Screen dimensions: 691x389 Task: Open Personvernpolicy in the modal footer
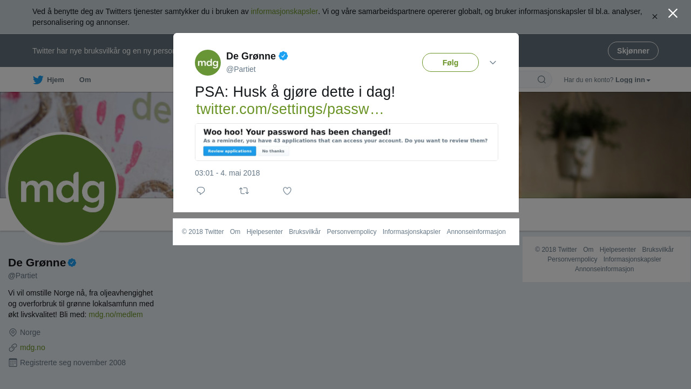click(351, 232)
